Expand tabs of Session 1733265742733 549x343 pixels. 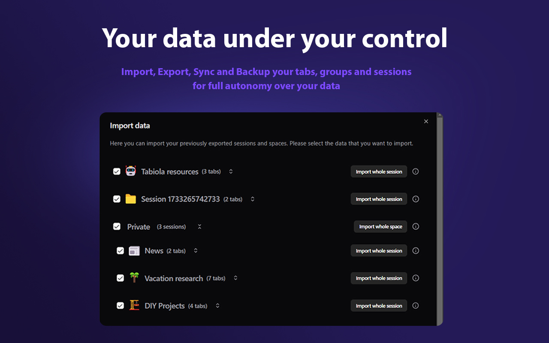(x=253, y=199)
